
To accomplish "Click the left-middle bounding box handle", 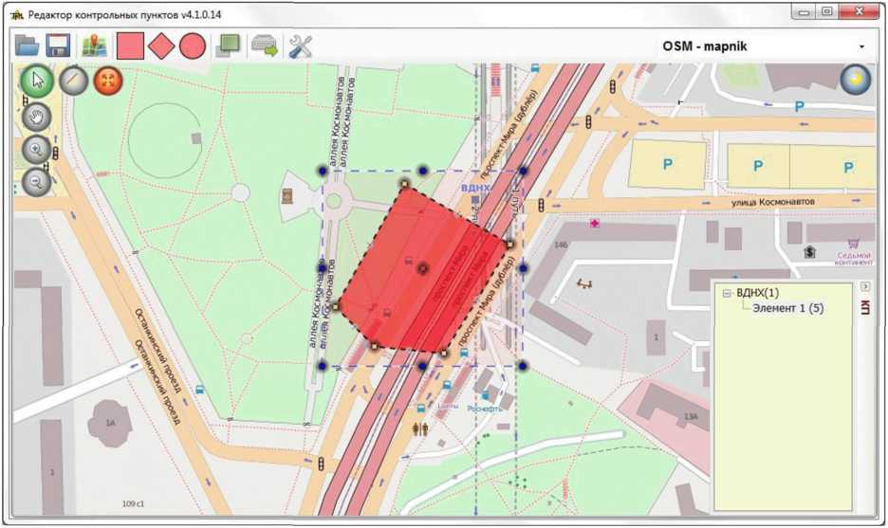I will click(x=323, y=268).
